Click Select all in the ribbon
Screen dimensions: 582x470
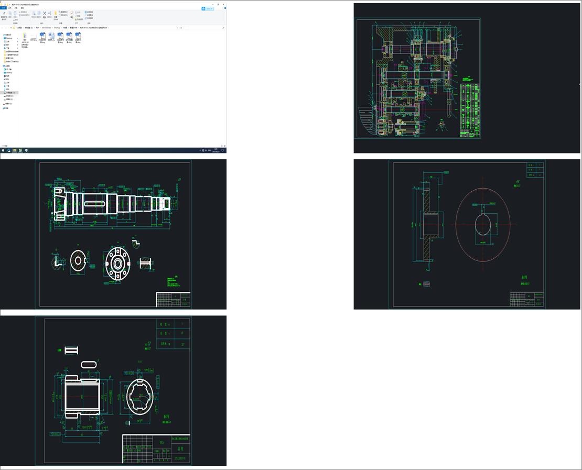[x=89, y=12]
